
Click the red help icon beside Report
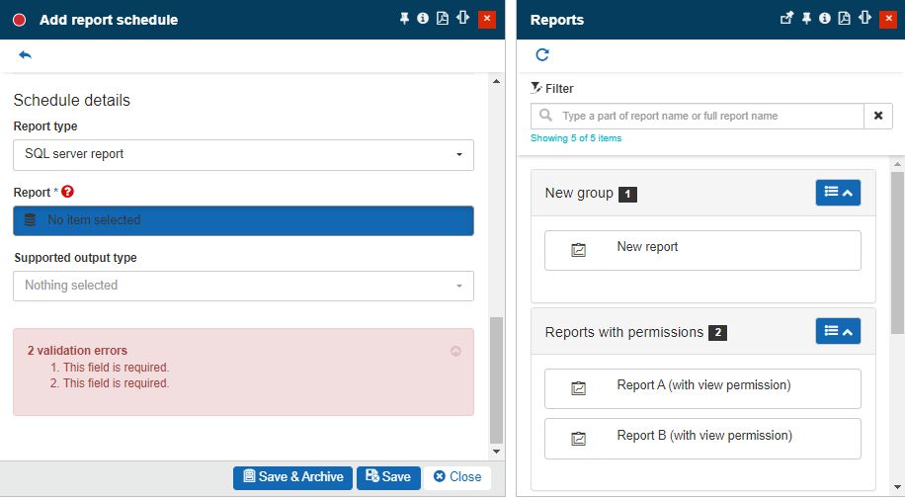tap(68, 192)
